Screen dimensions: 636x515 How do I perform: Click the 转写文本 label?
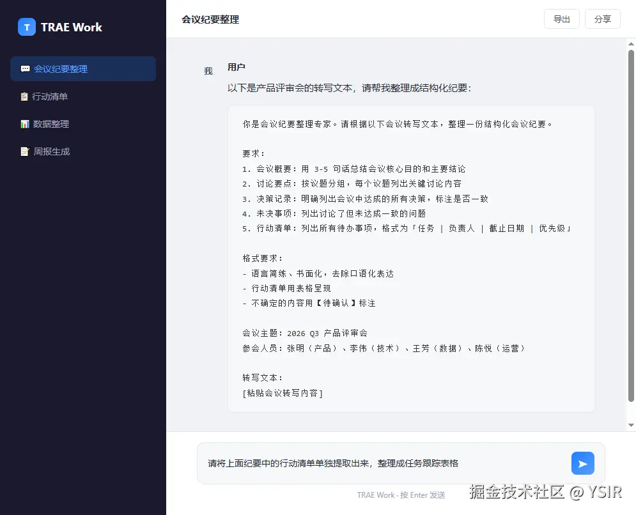(x=263, y=378)
